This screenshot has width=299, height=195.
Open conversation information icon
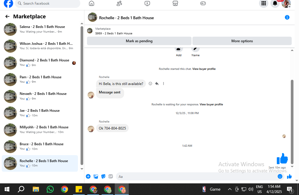coord(287,17)
